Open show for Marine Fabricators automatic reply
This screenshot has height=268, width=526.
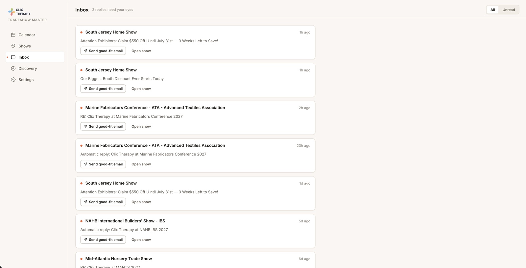(141, 164)
